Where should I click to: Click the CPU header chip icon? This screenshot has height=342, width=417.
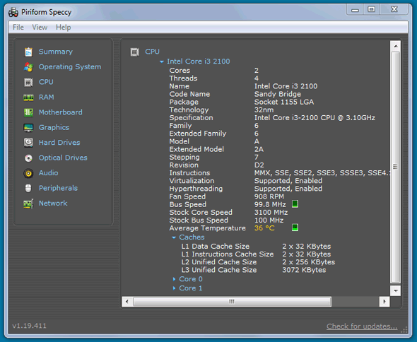point(134,52)
